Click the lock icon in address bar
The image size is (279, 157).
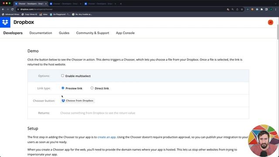pos(18,9)
